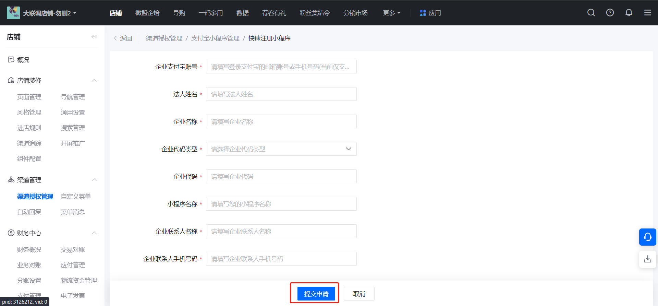The image size is (658, 306).
Task: Click the 提交申请 button
Action: 316,294
